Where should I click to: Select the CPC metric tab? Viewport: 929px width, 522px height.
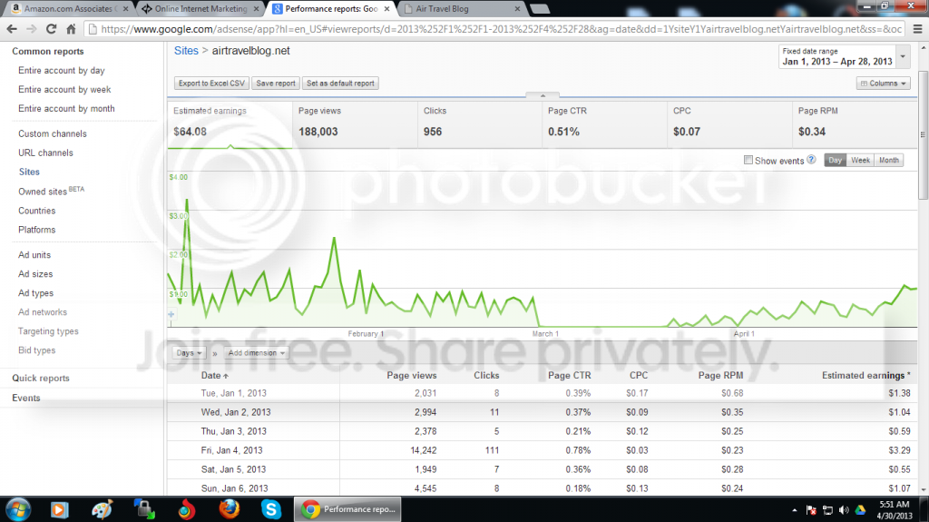tap(729, 123)
